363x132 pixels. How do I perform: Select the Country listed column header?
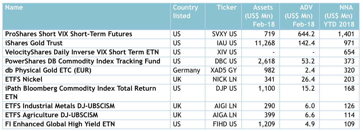[x=185, y=12]
